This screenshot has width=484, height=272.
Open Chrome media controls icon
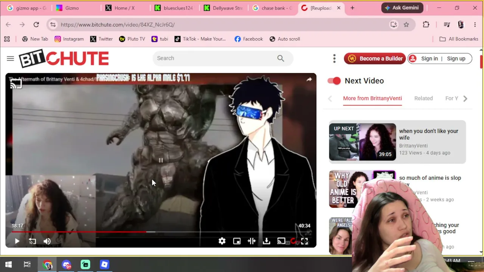[447, 25]
